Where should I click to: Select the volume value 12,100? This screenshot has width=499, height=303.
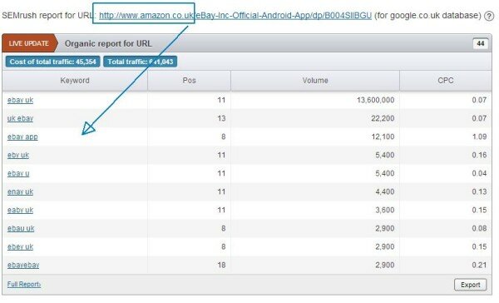383,137
